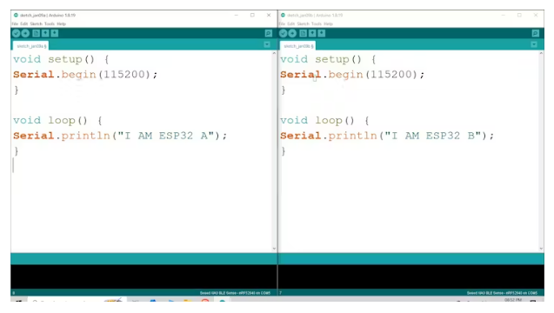Image resolution: width=554 pixels, height=313 pixels.
Task: Click Upload arrow button in right window
Action: 292,34
